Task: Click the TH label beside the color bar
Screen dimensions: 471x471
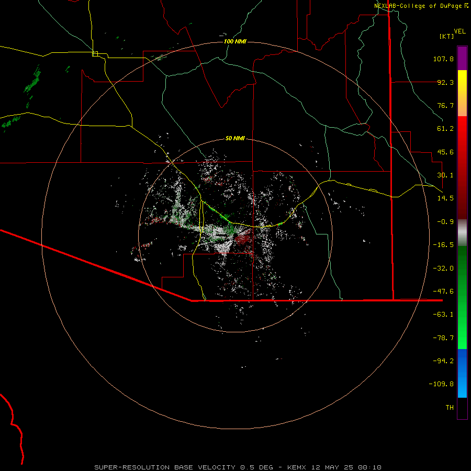Action: click(x=450, y=407)
